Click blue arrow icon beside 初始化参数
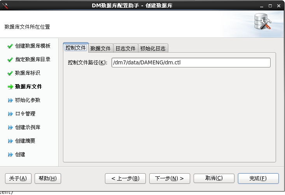Screen dimensions: 285x195 10,100
